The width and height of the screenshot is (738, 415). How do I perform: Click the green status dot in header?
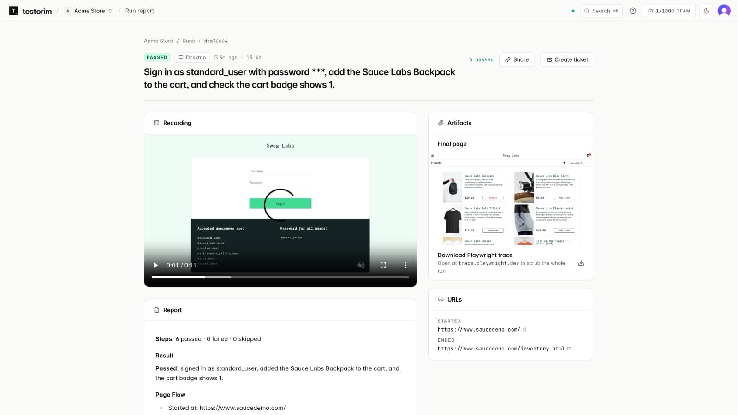573,11
